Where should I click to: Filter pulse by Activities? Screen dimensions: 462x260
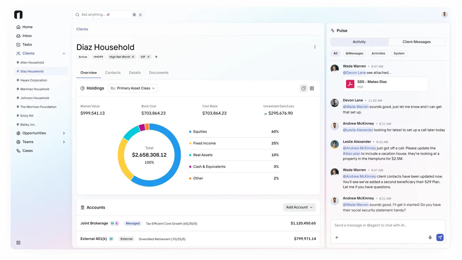(x=378, y=53)
